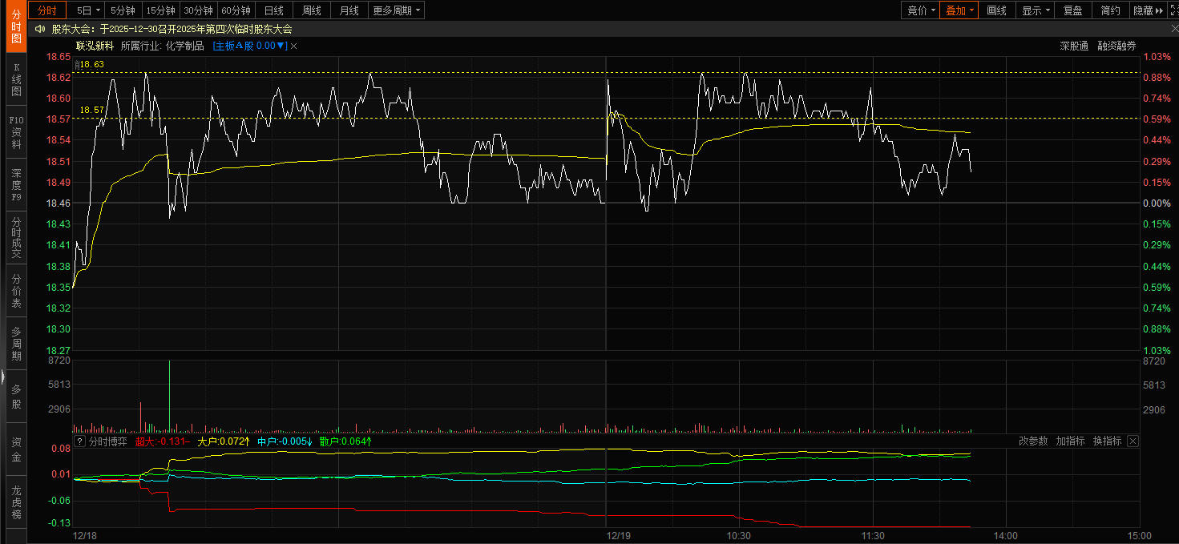This screenshot has height=544, width=1179.
Task: Click the left sidebar collapse arrow
Action: coord(3,377)
